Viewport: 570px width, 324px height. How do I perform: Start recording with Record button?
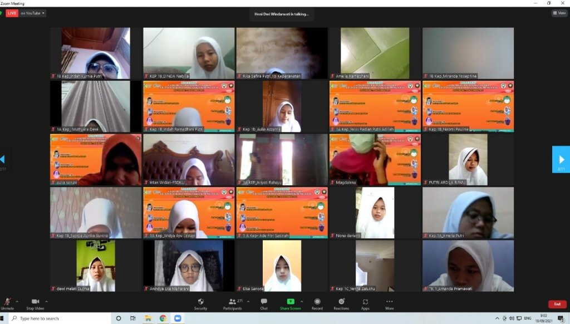(317, 303)
